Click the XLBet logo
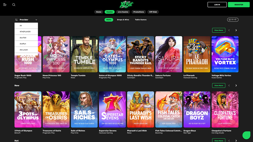Screen dimensions: 253x142 pos(126,5)
